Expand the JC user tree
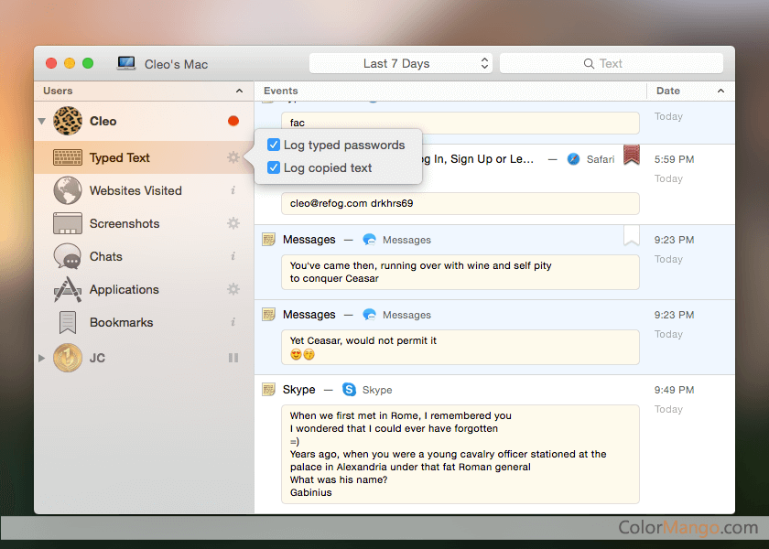 [x=42, y=358]
